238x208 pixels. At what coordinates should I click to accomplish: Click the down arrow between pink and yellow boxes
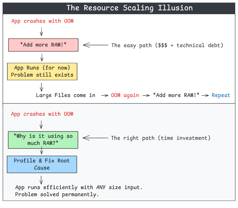42,58
